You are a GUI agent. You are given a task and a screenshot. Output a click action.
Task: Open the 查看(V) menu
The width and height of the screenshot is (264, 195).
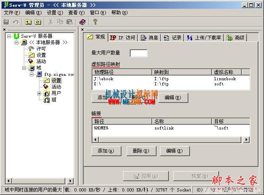pos(76,13)
